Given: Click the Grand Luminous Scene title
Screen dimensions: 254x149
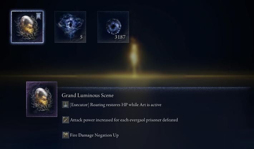Looking at the screenshot, I should pyautogui.click(x=88, y=95).
